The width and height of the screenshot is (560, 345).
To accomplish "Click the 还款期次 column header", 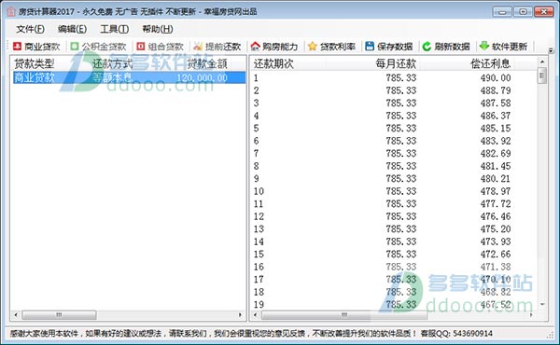I will pos(273,63).
